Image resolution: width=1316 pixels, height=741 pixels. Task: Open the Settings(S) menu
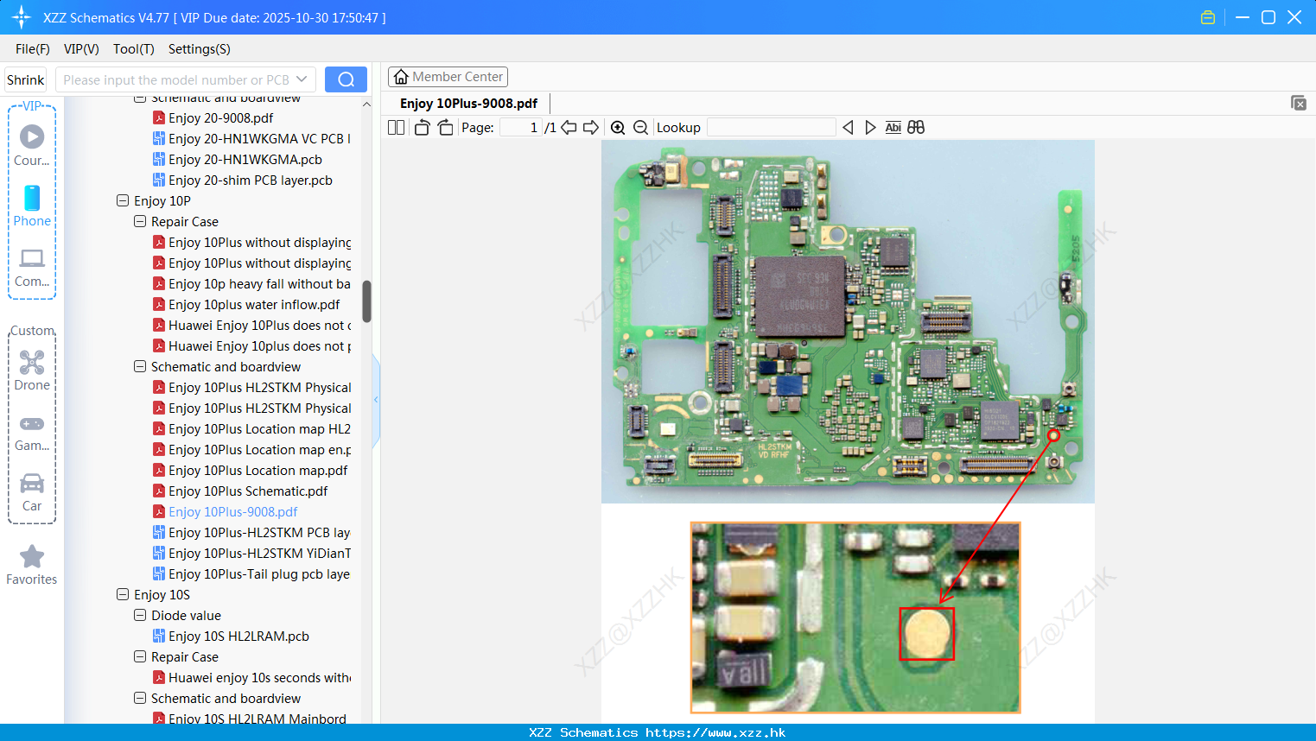[x=199, y=49]
